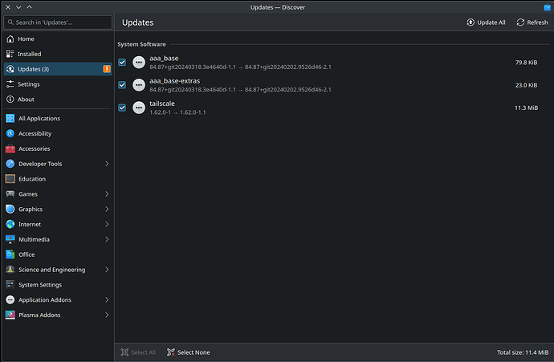Viewport: 554px width, 362px height.
Task: Click the Games controller icon
Action: 10,194
